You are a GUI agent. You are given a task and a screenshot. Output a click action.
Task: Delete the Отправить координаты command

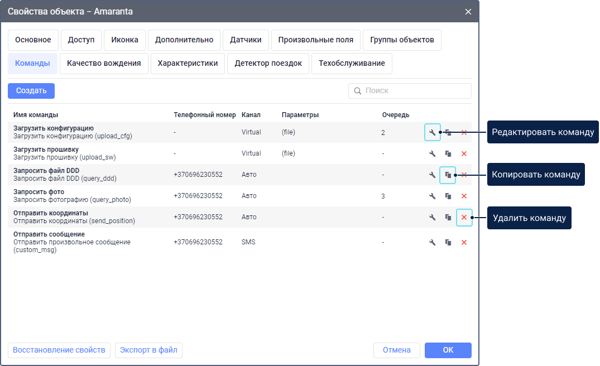464,218
